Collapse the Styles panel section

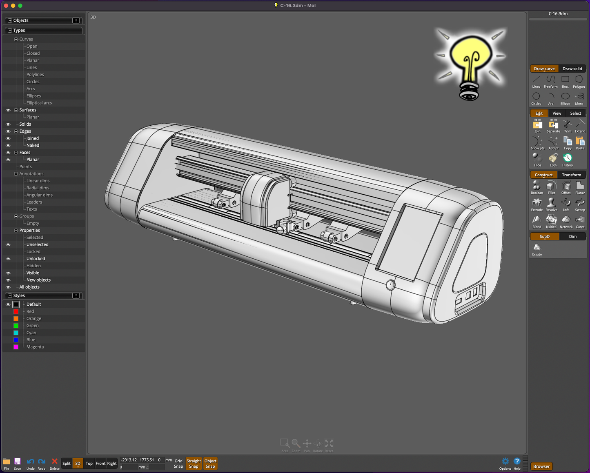click(x=10, y=295)
